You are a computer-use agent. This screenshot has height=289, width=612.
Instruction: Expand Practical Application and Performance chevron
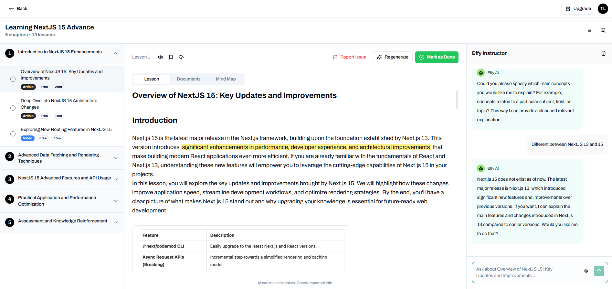coord(116,201)
